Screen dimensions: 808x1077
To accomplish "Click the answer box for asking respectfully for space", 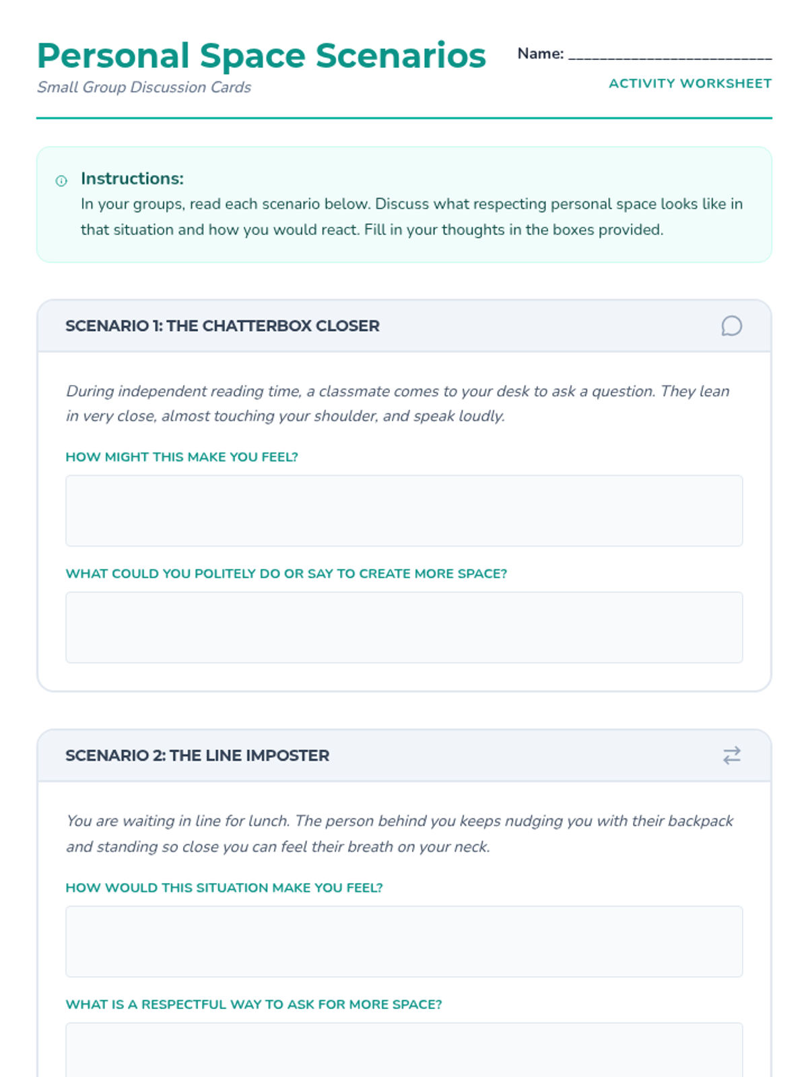I will pos(404,1050).
